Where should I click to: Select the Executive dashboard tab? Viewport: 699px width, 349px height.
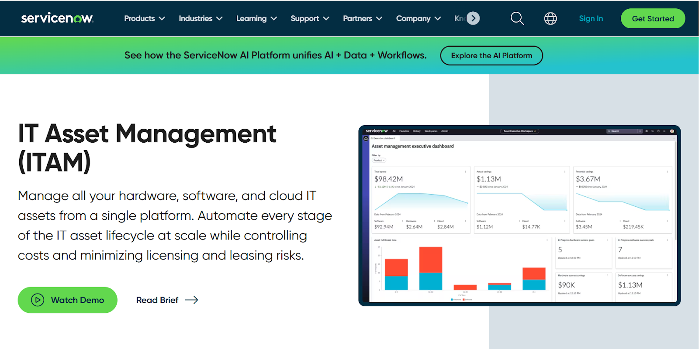click(x=384, y=138)
